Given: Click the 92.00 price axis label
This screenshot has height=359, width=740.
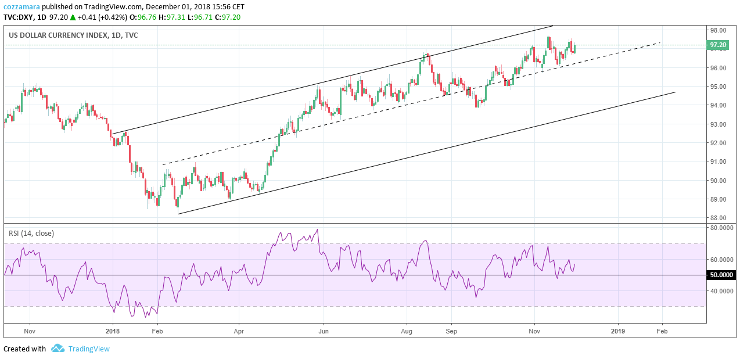Looking at the screenshot, I should pos(719,143).
